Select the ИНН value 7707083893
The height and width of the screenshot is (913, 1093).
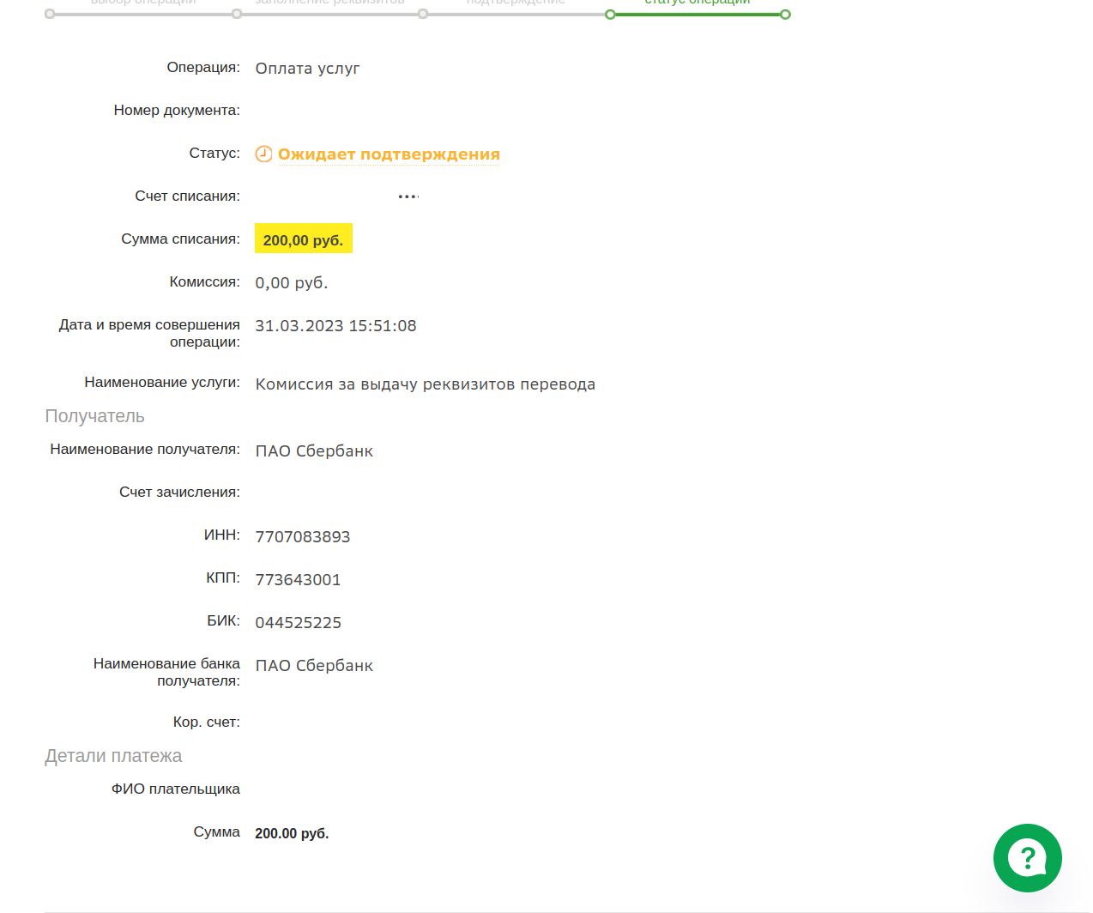pos(303,537)
